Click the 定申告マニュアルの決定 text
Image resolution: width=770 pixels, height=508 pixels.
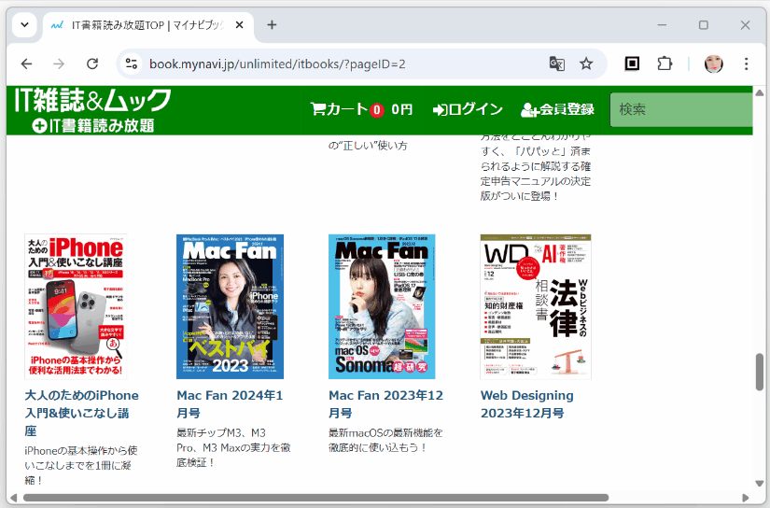536,181
